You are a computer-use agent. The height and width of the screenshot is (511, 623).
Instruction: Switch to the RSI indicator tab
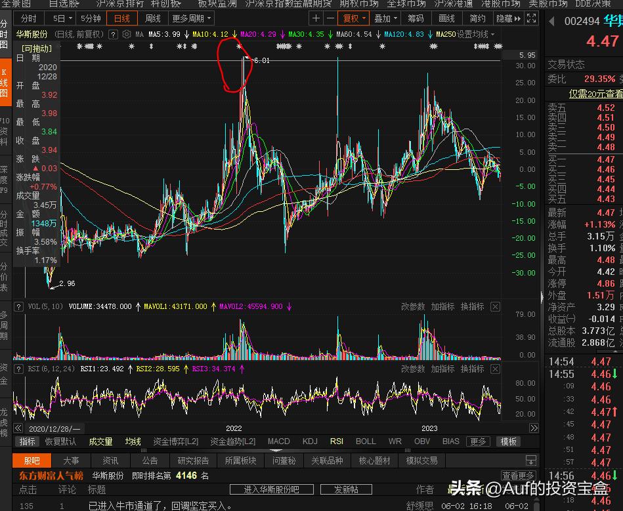335,441
